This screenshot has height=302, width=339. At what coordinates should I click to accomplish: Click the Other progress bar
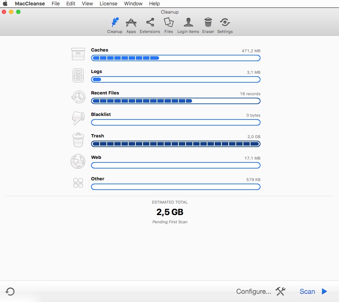coord(176,187)
